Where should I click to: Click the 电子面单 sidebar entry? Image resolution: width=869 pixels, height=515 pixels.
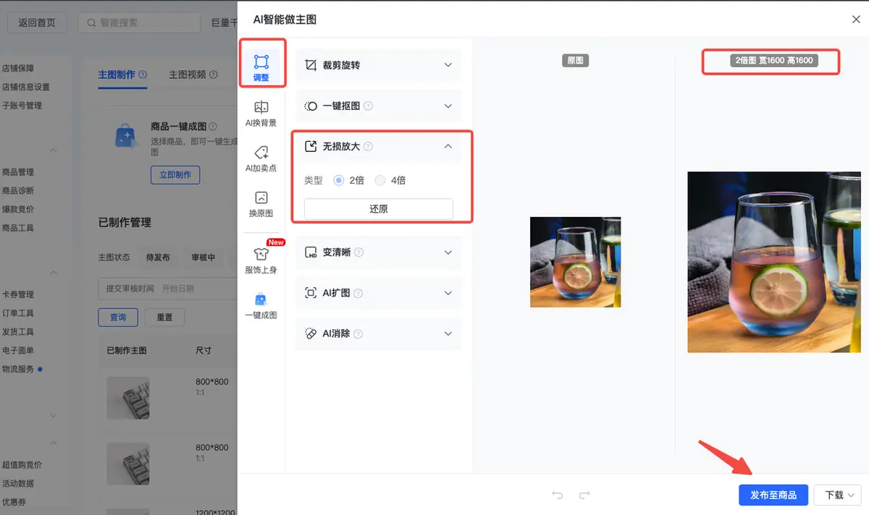(x=18, y=350)
